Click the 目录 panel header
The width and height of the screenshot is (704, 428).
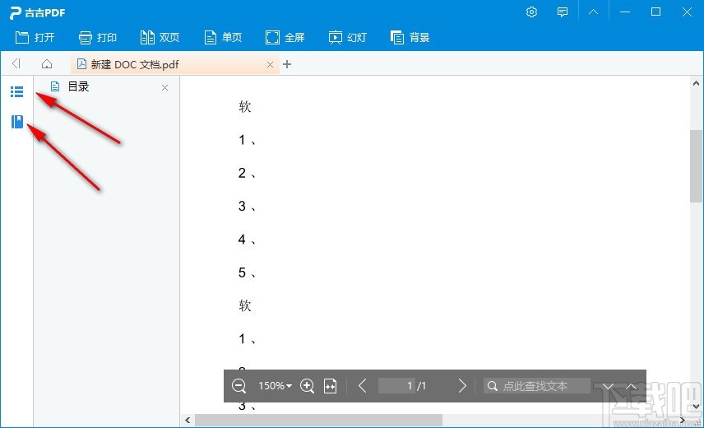107,86
